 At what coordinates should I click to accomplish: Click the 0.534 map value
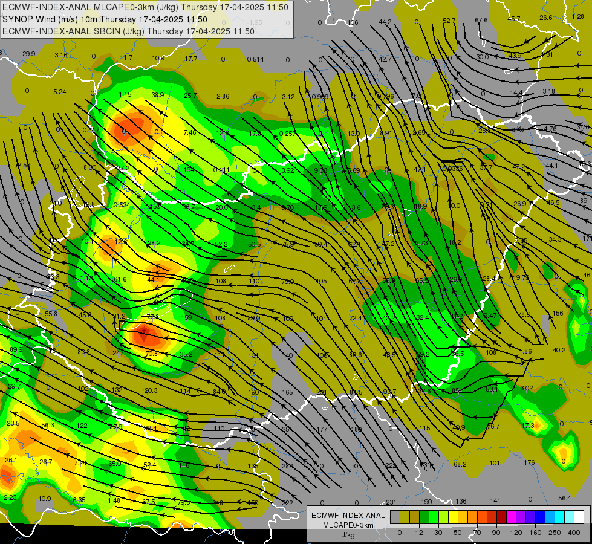point(122,206)
